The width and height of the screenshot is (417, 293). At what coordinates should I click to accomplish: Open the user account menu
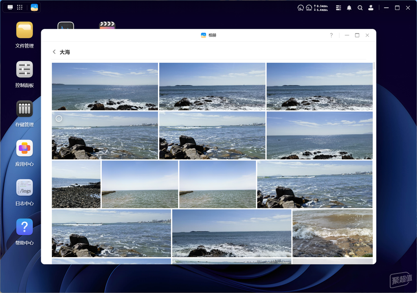(x=371, y=8)
